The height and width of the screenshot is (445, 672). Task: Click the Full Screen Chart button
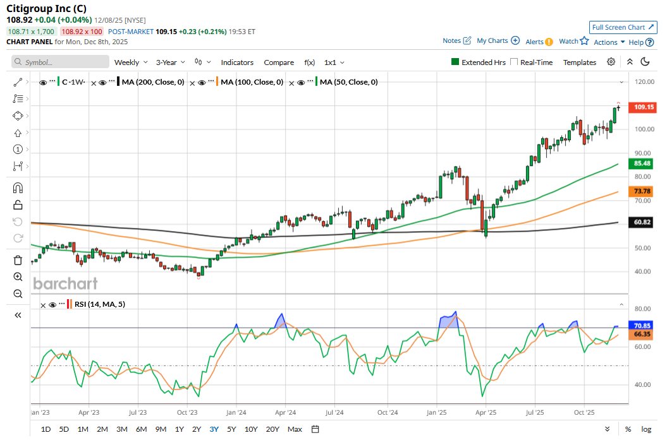coord(622,27)
